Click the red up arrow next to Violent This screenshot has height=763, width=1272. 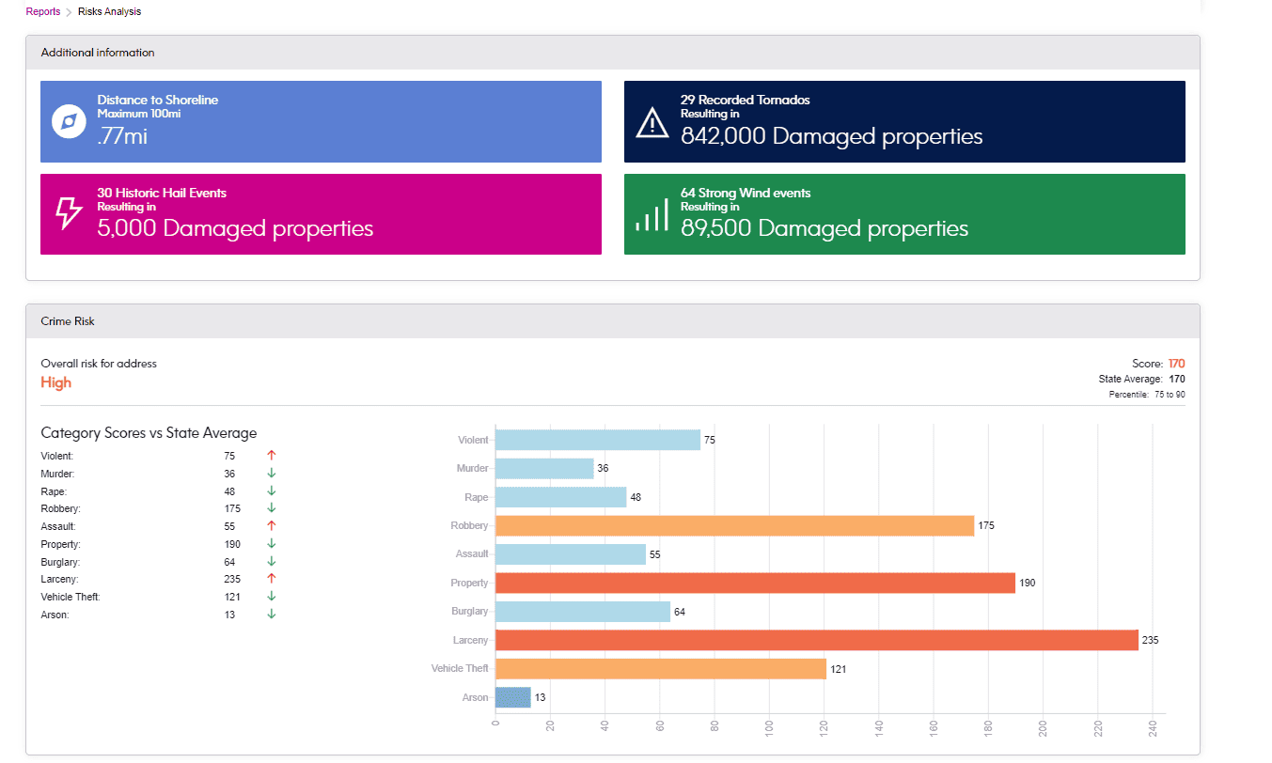tap(271, 456)
